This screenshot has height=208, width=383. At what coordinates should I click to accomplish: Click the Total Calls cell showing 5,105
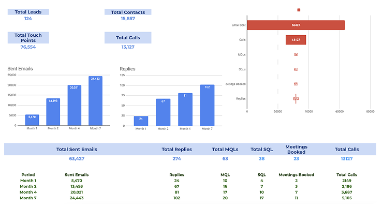346,198
